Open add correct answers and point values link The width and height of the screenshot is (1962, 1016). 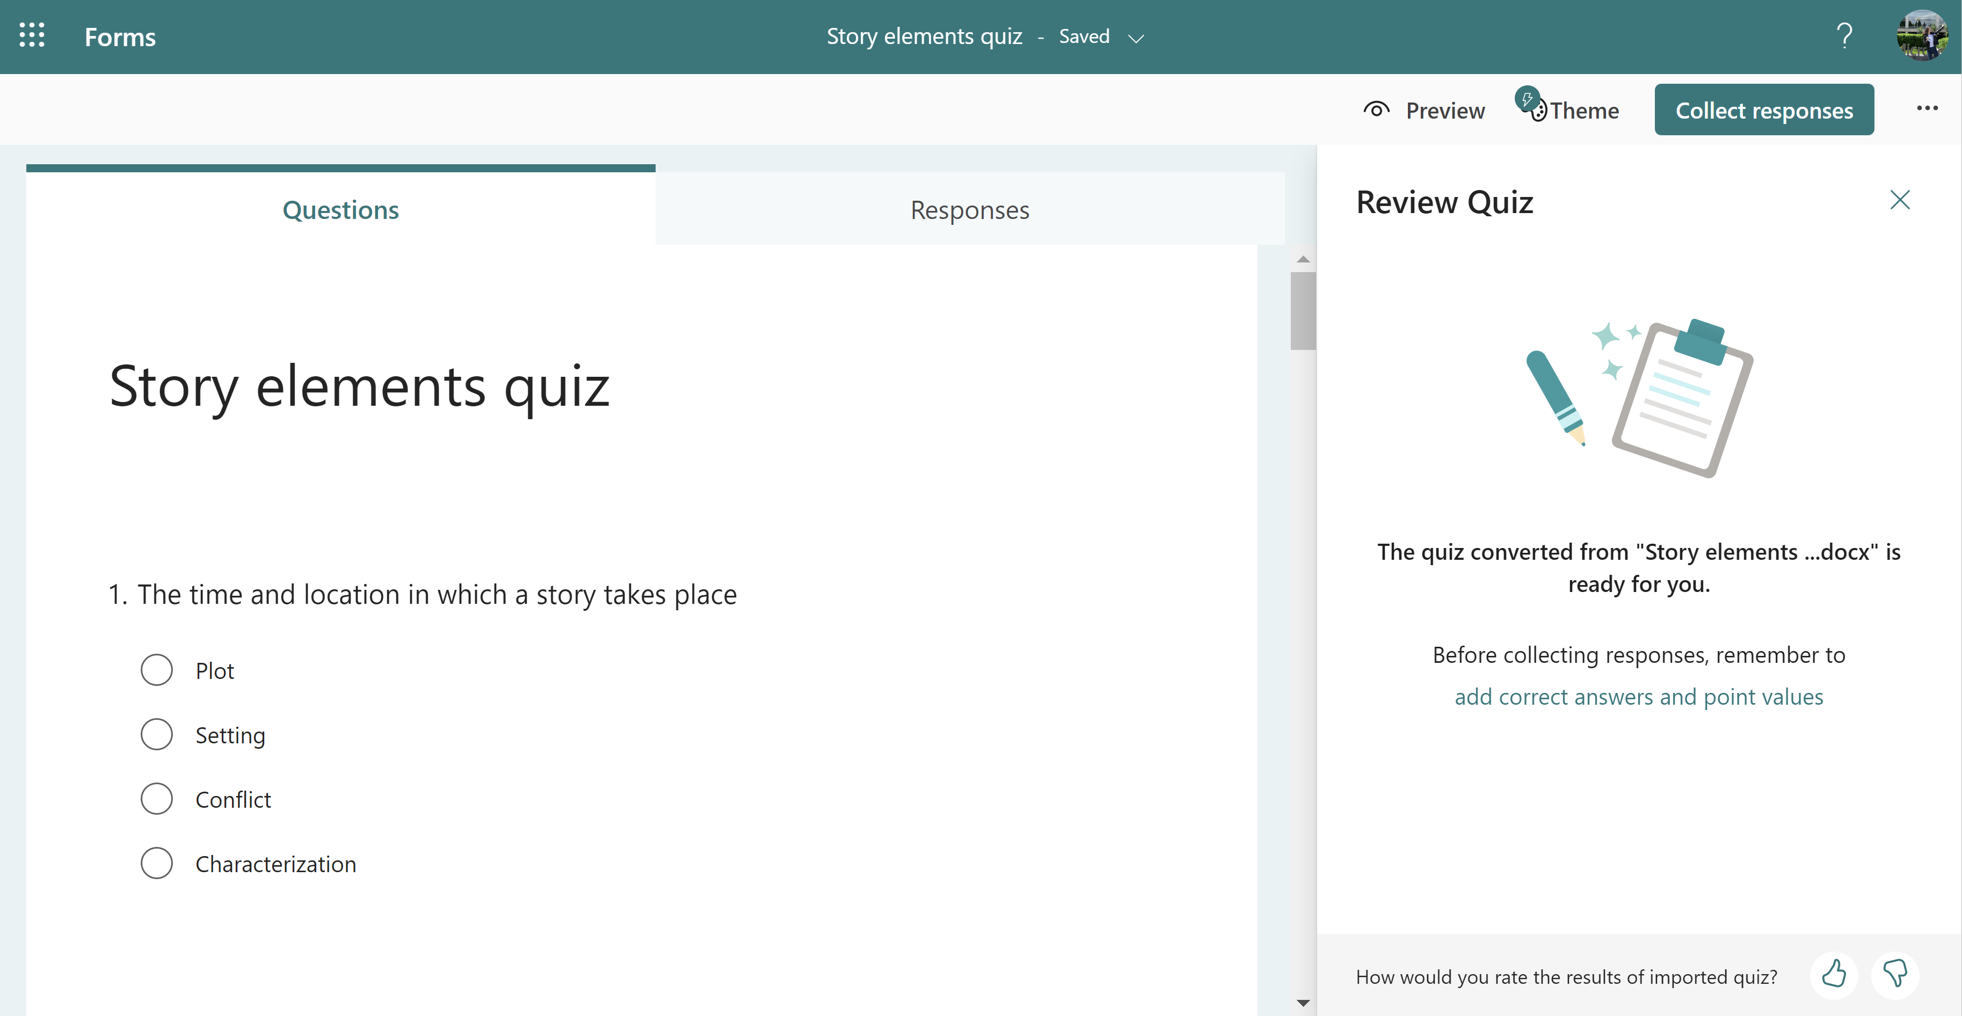(1638, 697)
